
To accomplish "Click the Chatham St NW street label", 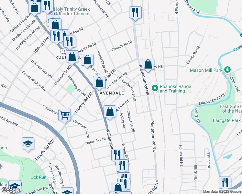I will 63,75.
